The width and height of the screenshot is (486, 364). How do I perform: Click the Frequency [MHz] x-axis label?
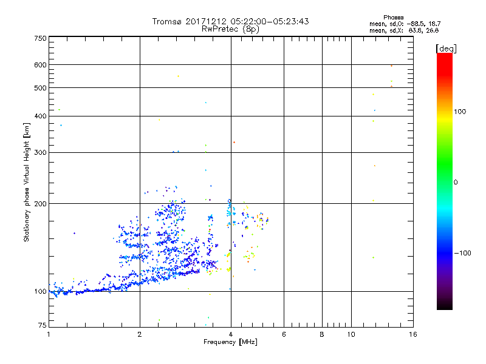click(230, 343)
